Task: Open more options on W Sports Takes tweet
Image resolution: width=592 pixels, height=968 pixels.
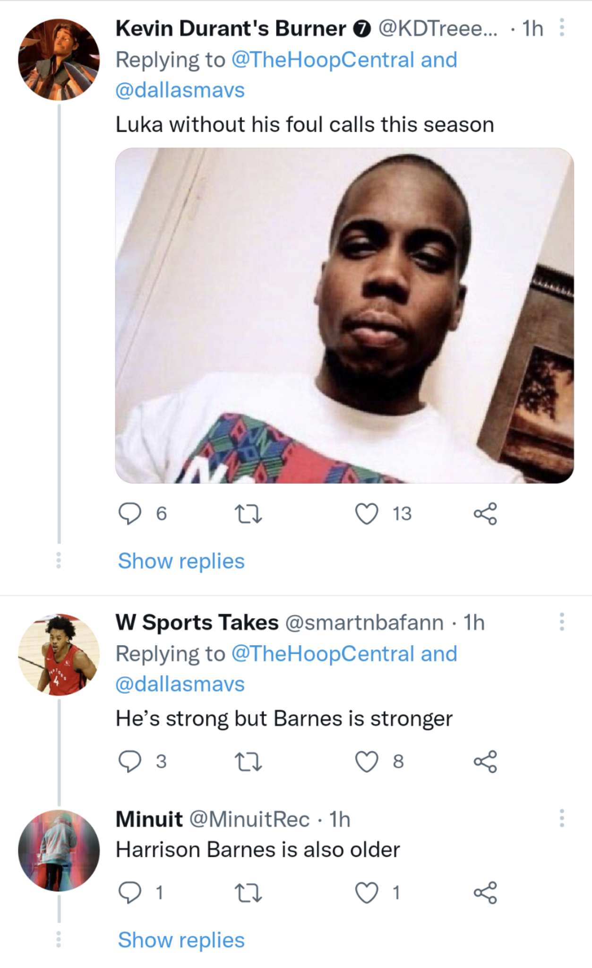Action: 562,622
